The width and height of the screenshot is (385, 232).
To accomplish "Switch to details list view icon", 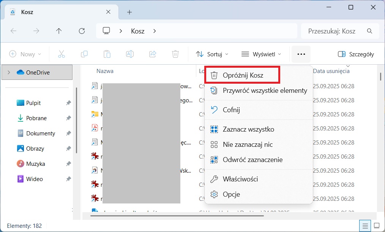I will [365, 226].
